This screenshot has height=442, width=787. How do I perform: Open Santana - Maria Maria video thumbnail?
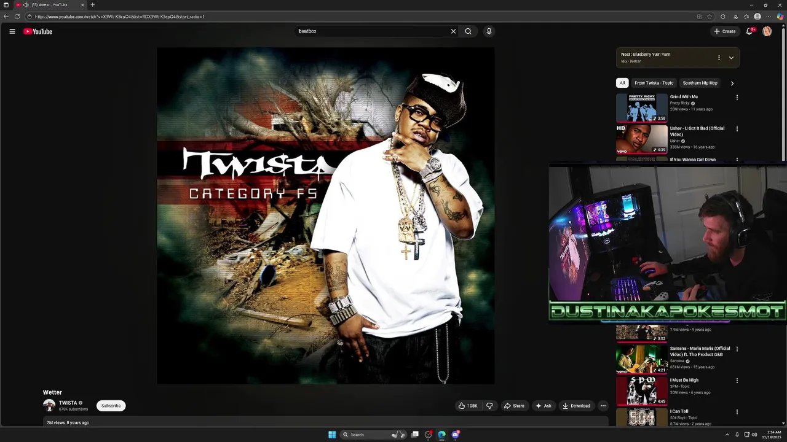(641, 359)
